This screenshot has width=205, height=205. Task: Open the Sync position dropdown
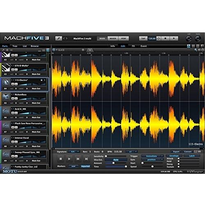tap(153, 159)
